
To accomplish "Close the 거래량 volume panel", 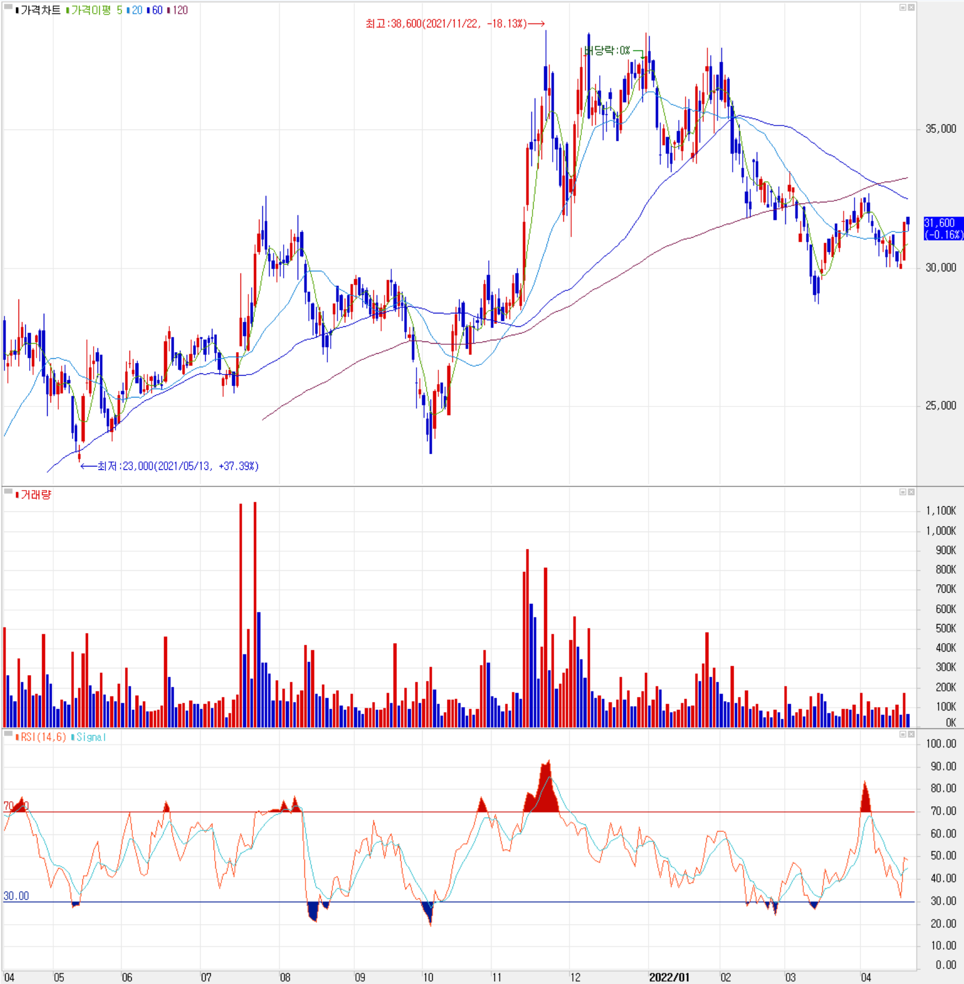I will [911, 492].
